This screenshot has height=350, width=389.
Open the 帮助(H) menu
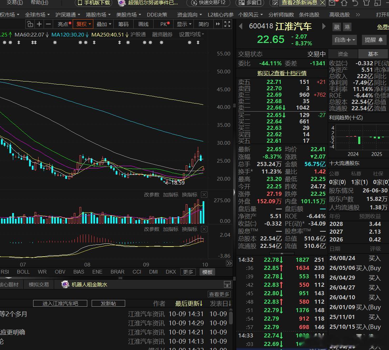[40, 2]
